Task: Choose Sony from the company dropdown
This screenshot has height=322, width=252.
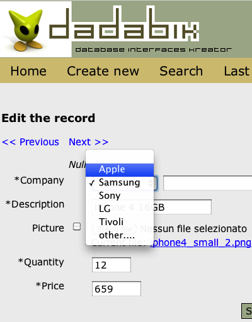Action: point(120,196)
